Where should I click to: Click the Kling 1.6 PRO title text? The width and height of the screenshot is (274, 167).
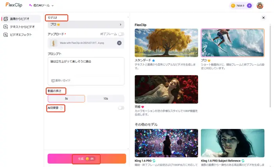tap(143, 161)
